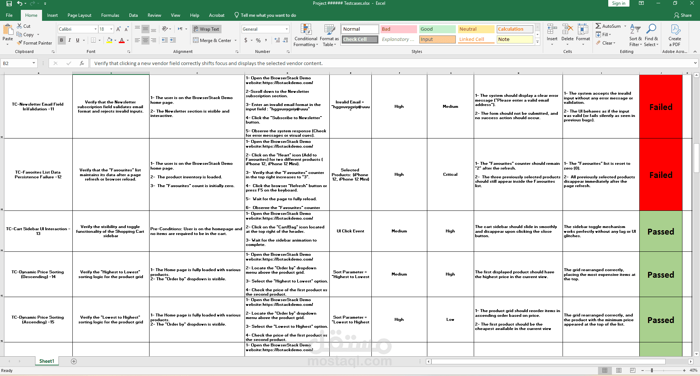Increase the cell indent

(173, 40)
